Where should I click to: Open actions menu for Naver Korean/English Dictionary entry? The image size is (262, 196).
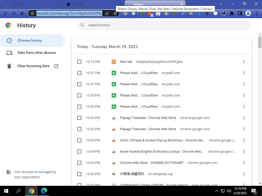pos(244,152)
